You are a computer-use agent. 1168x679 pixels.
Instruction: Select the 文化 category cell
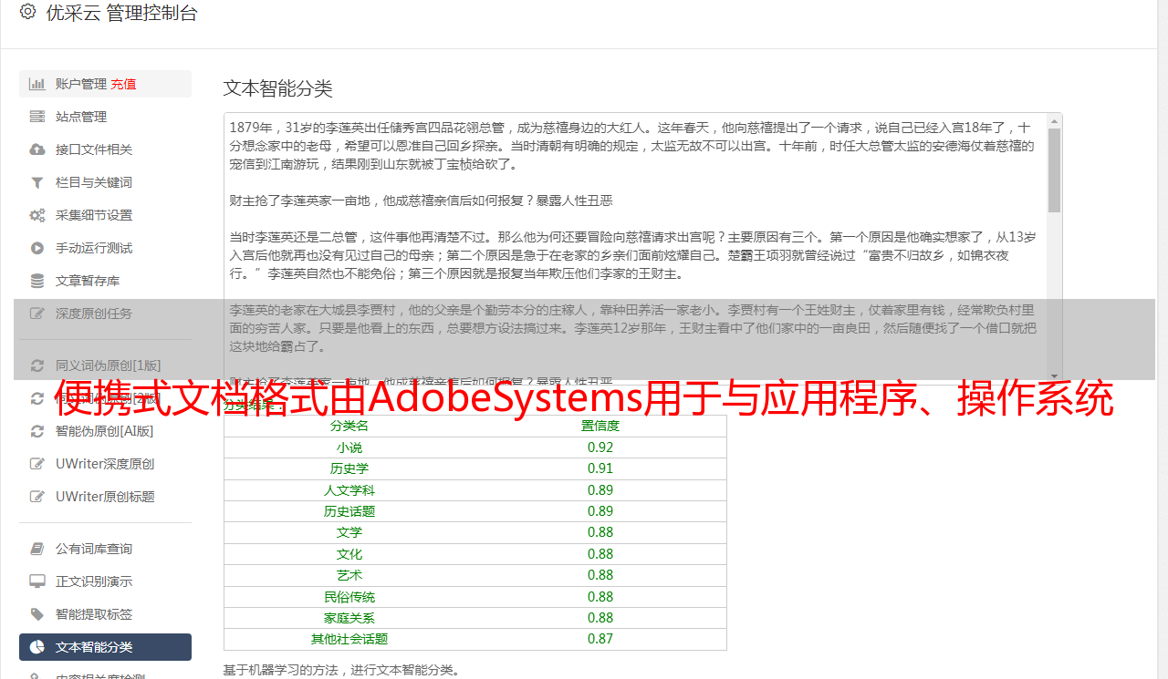click(349, 554)
